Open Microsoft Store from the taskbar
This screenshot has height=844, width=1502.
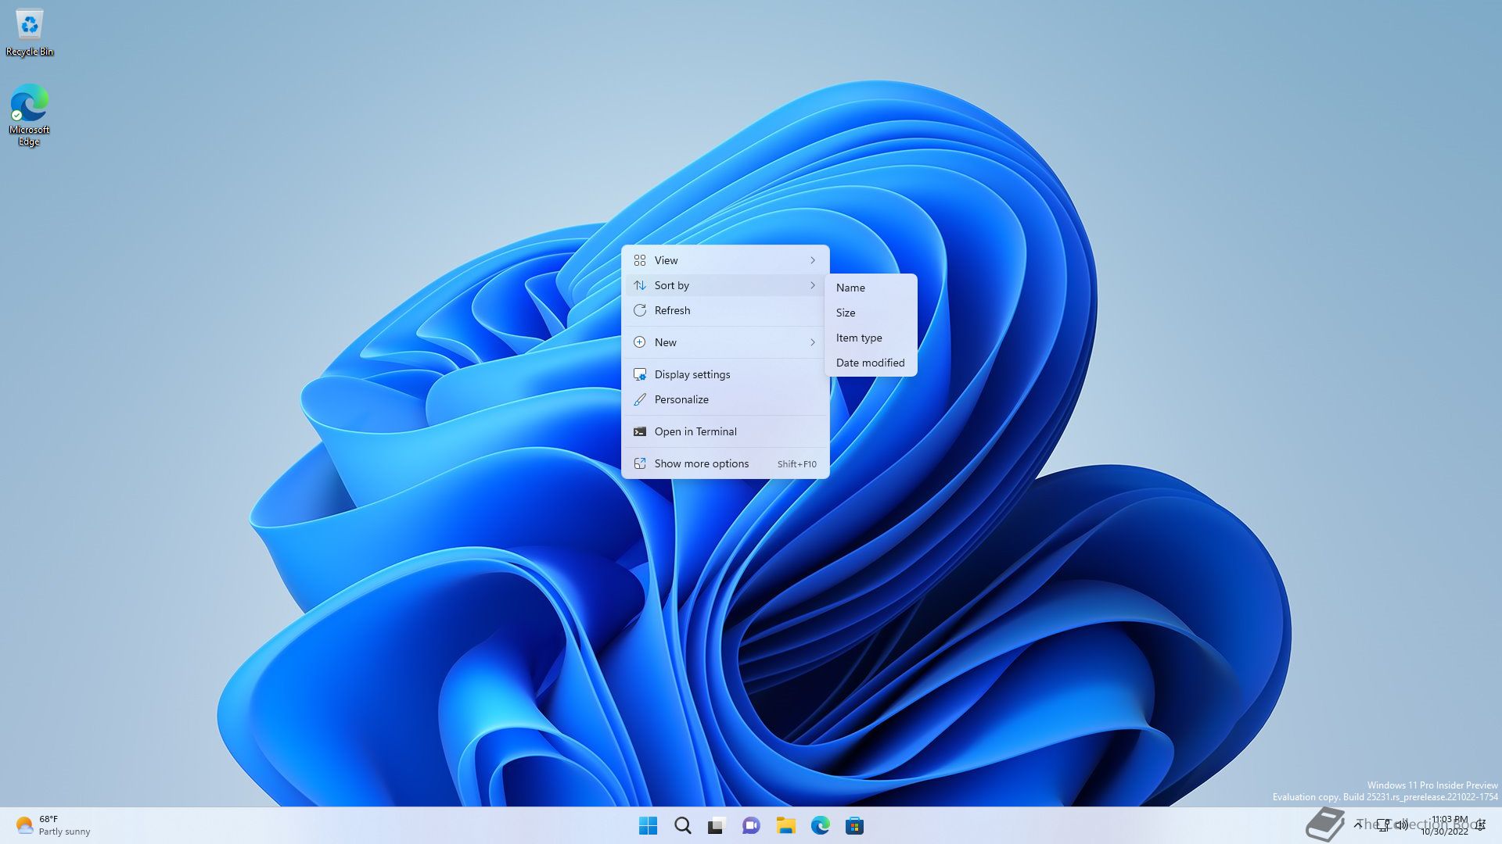click(x=854, y=825)
